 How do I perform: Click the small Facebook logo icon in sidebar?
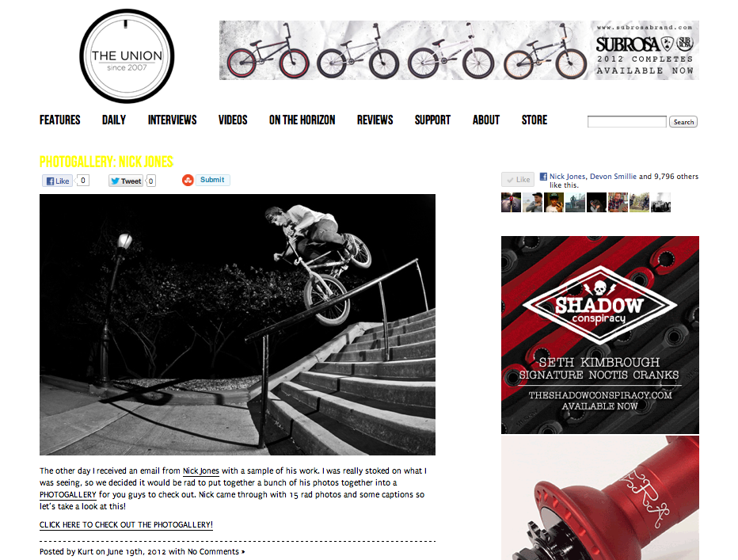(x=543, y=177)
